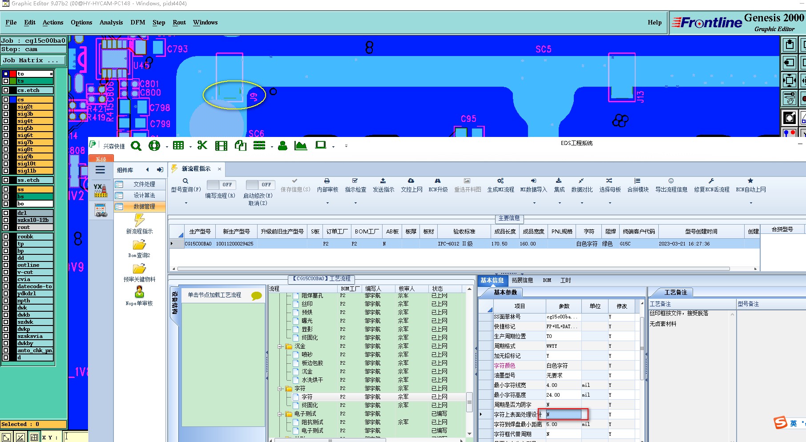The width and height of the screenshot is (806, 442).
Task: Click the 修复ECN丢流程 wrench icon
Action: [711, 181]
